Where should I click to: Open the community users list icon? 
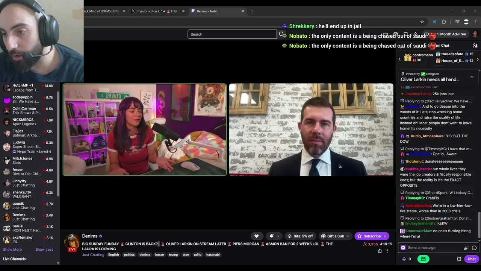pos(475,46)
